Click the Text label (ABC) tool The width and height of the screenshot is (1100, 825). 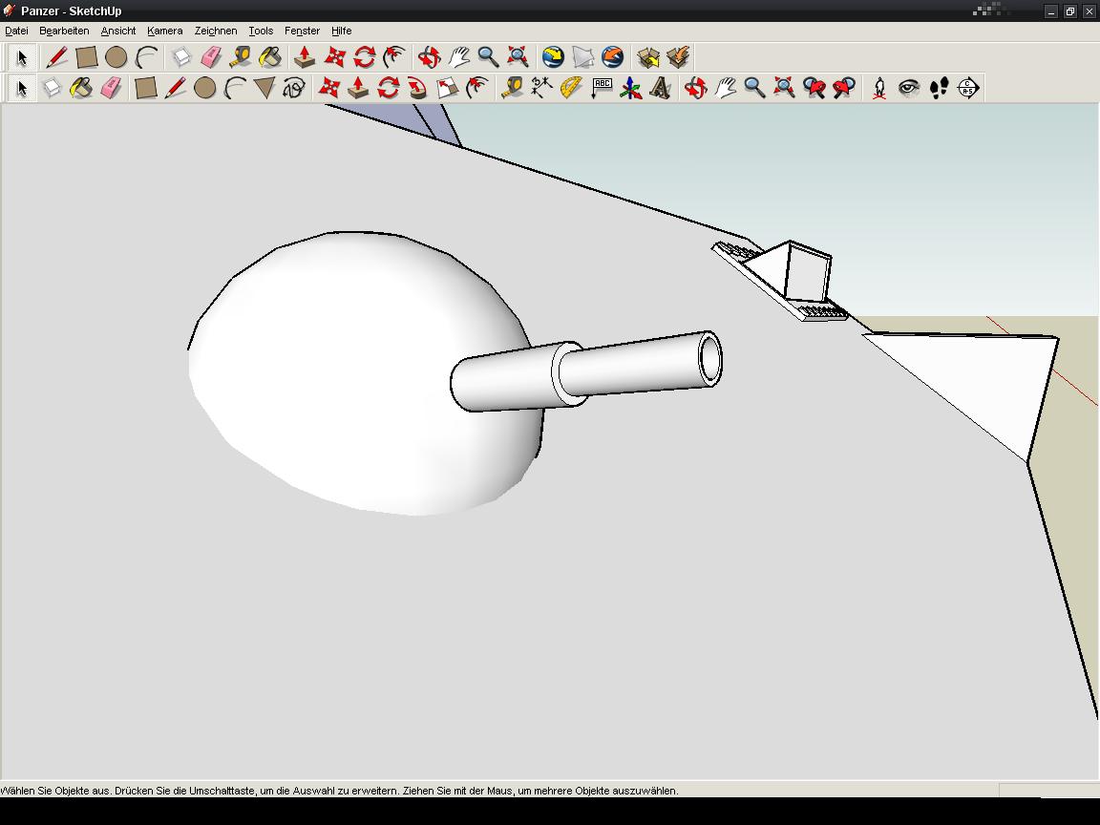(602, 89)
